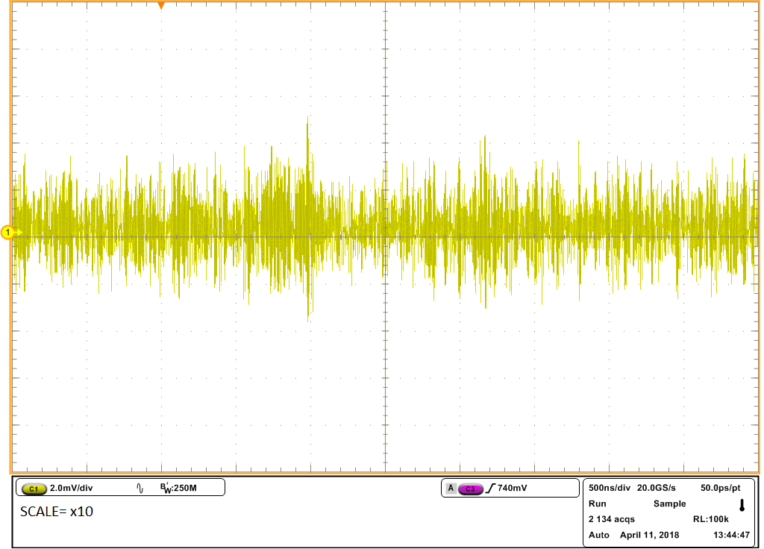Image resolution: width=764 pixels, height=549 pixels.
Task: Open the 2.0mV/div vertical scale readout
Action: [x=72, y=489]
